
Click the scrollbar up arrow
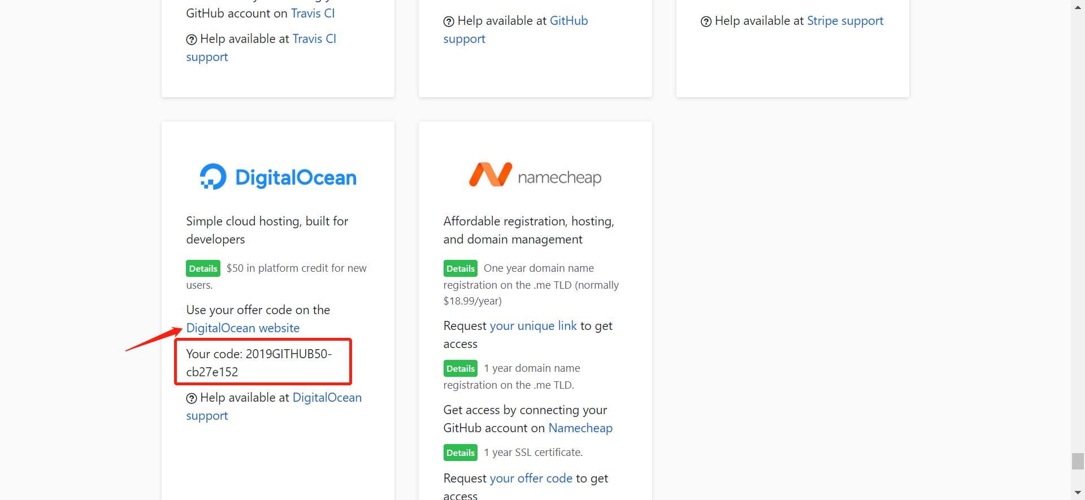click(x=1078, y=6)
